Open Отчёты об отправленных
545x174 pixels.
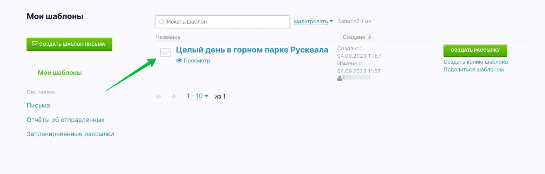(65, 120)
